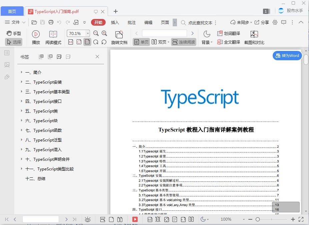Toggle continuous scroll icon in status bar
This screenshot has width=309, height=225.
click(103, 219)
